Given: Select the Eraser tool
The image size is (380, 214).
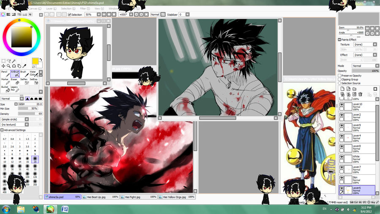Looking at the screenshot, I should (x=15, y=81).
